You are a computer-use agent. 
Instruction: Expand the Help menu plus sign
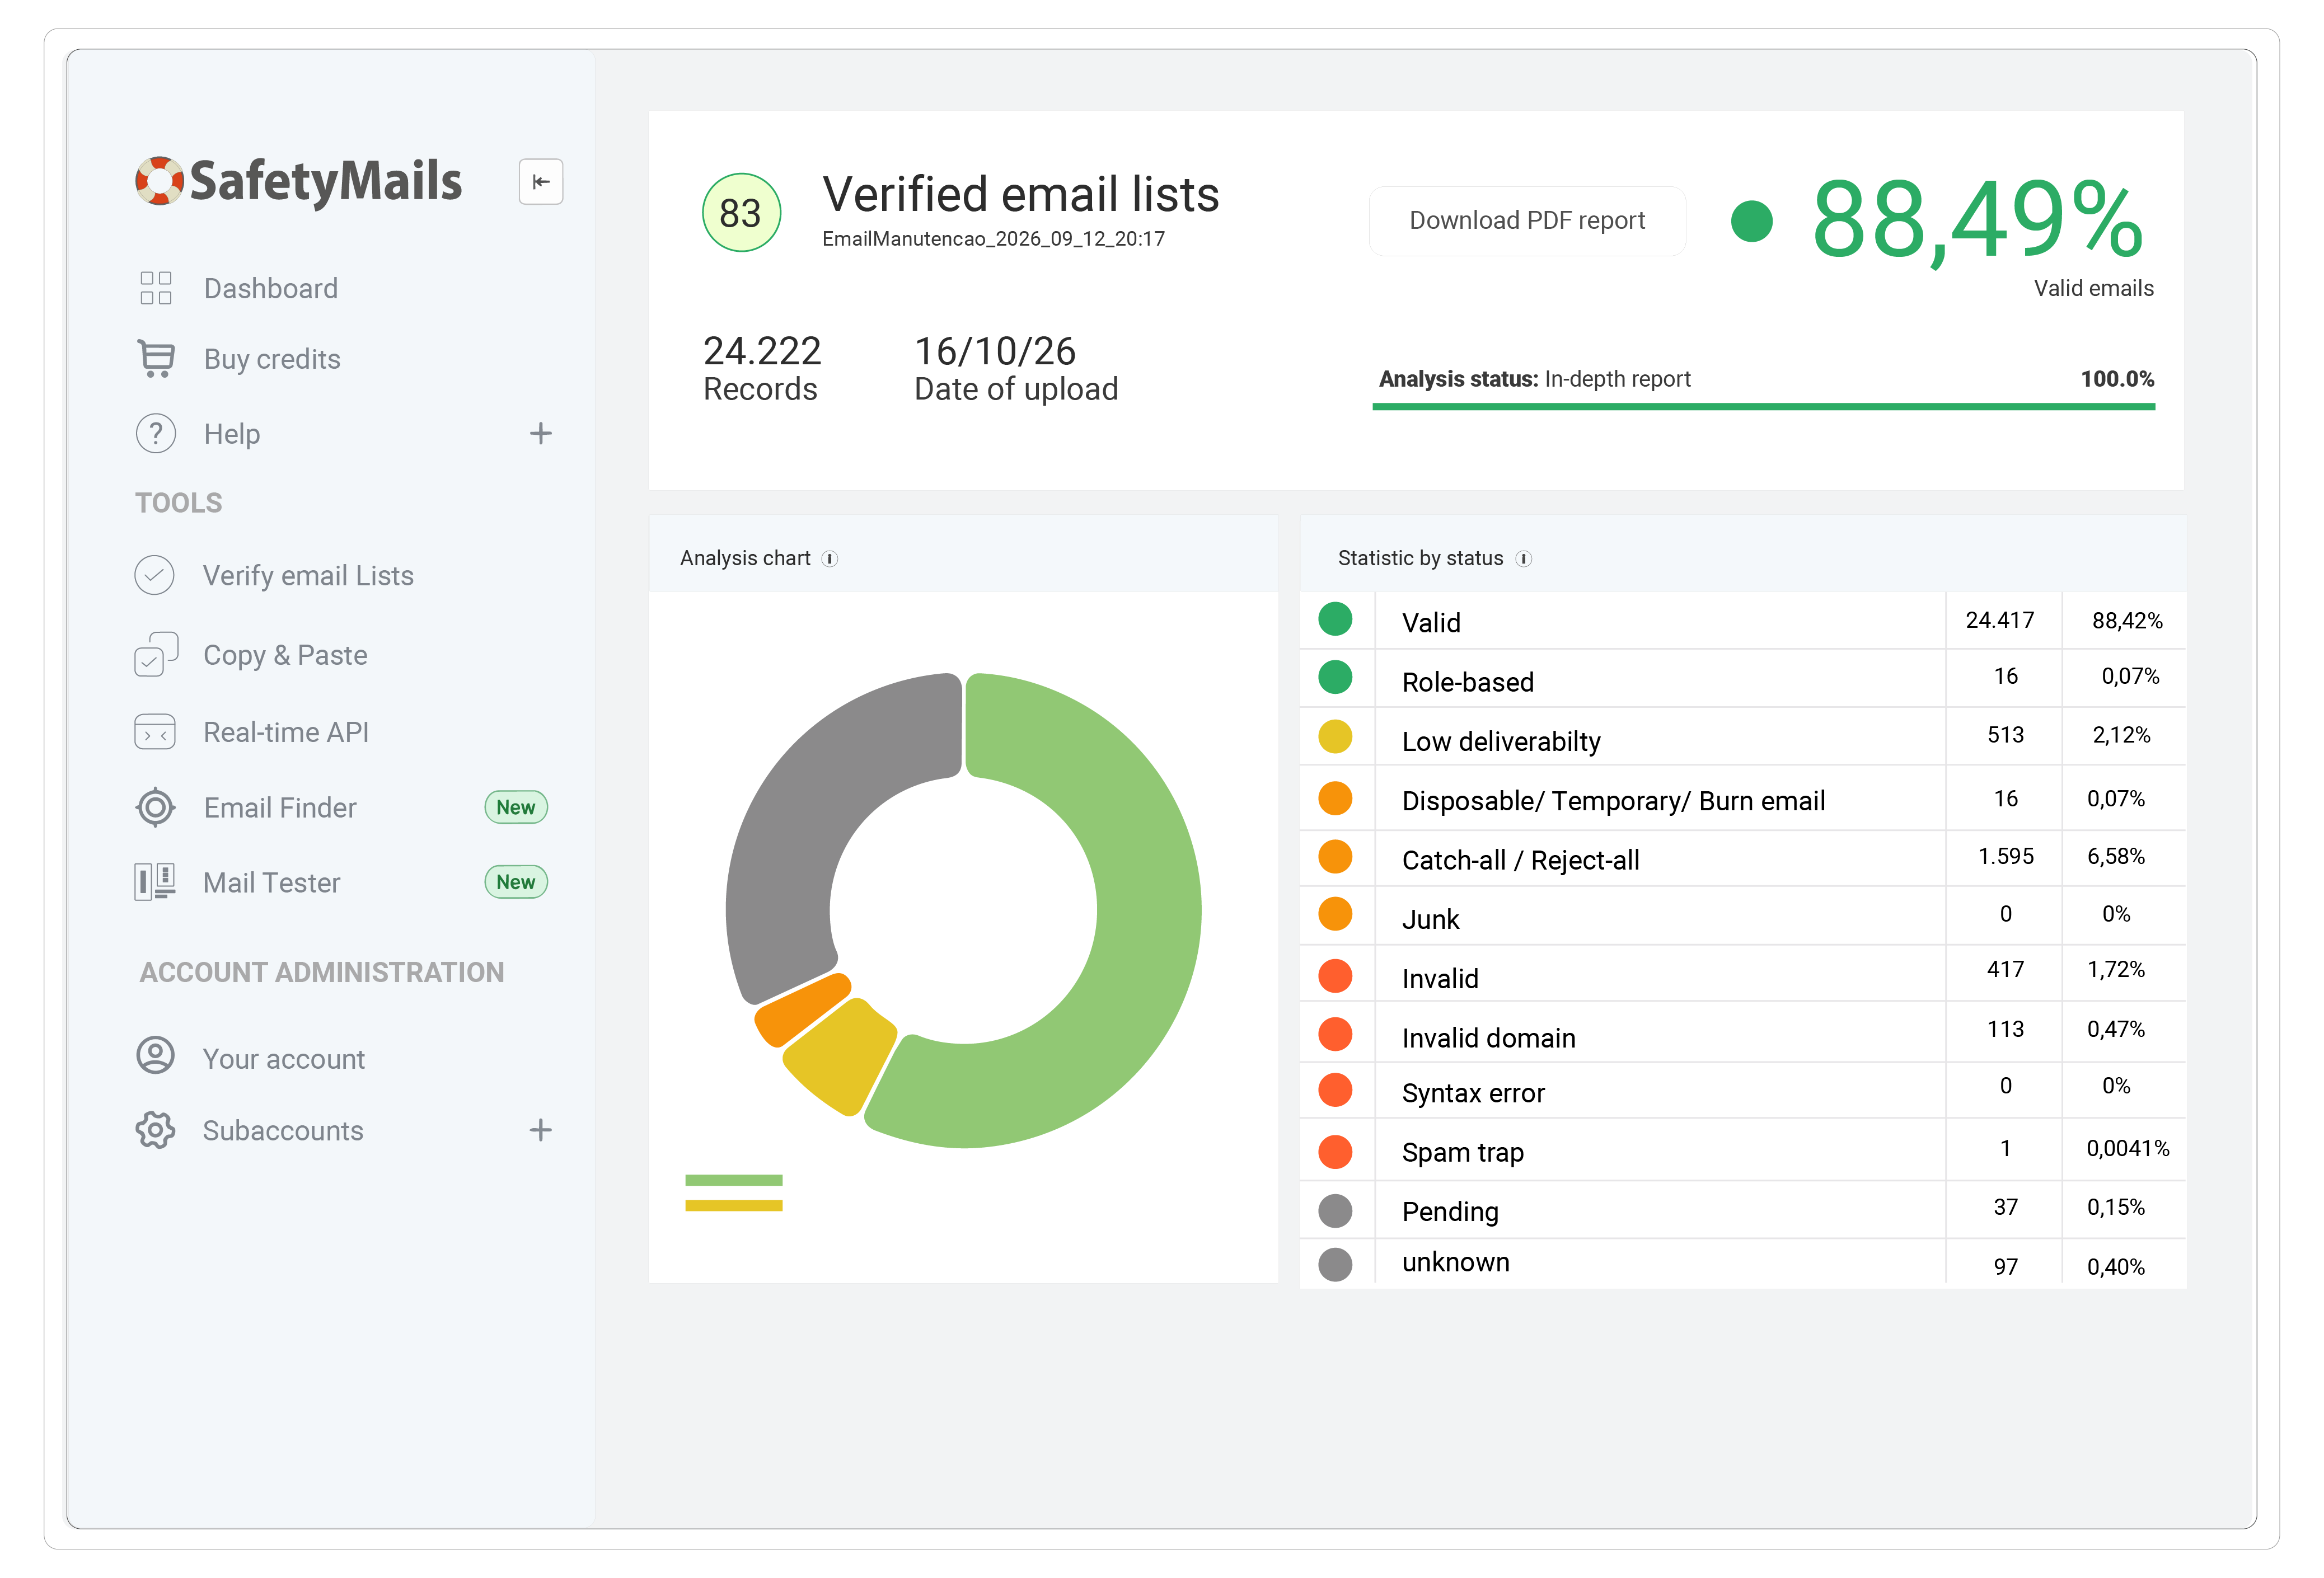point(541,433)
